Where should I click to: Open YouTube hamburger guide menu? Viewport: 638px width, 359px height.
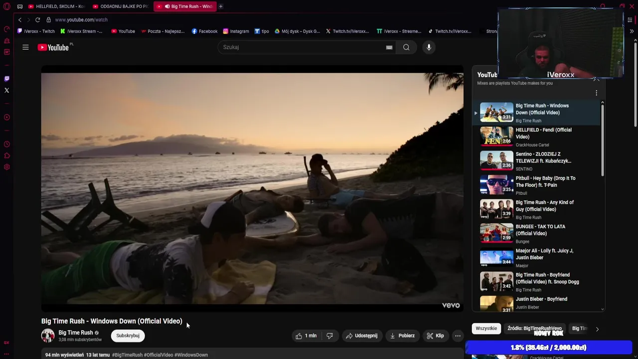coord(25,47)
